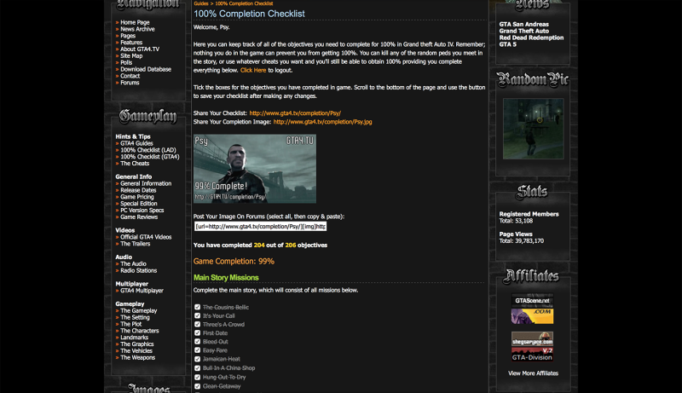Open the 100% Checklist (LAD) link
This screenshot has height=393, width=682.
click(149, 150)
